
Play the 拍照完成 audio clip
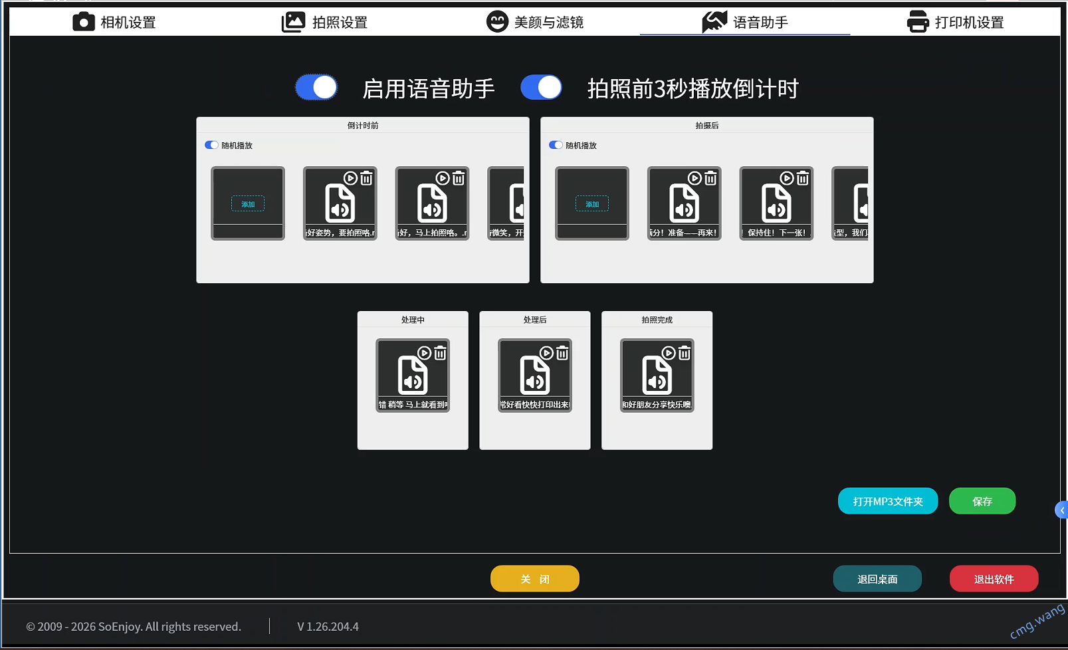tap(669, 353)
